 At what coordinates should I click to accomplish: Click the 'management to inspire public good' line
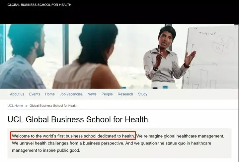pos(46,150)
